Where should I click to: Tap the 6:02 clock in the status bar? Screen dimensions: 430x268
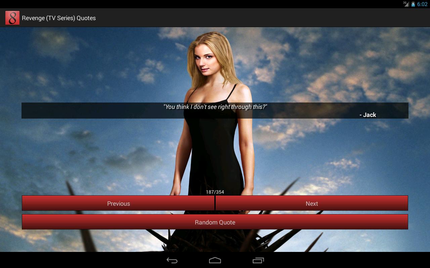(422, 4)
